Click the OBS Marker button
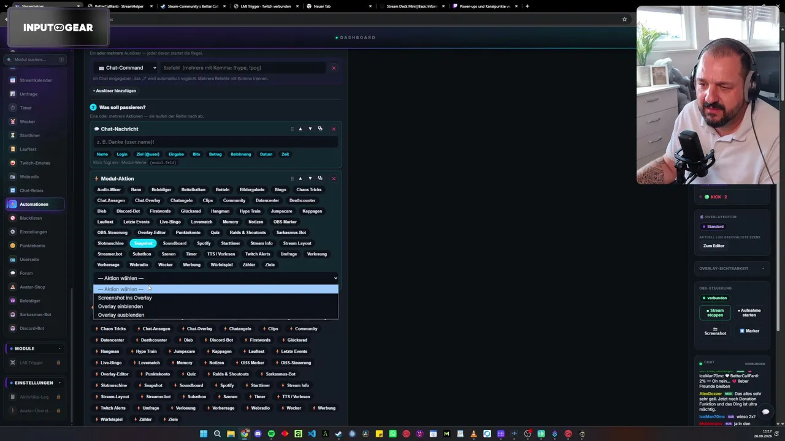Viewport: 785px width, 441px height. 749,331
